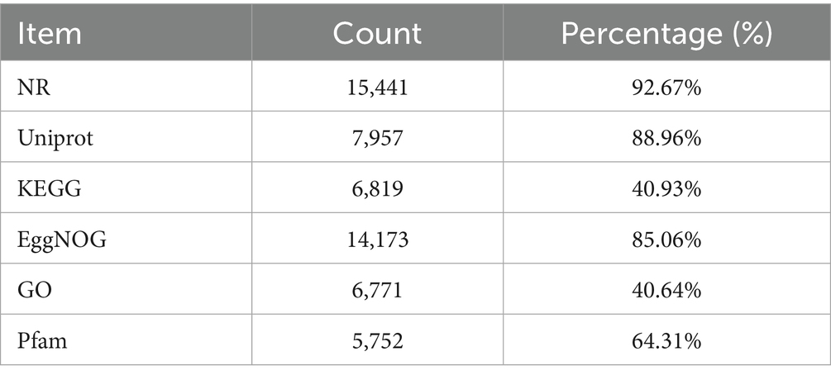Click the count value 14,173

coord(377,240)
